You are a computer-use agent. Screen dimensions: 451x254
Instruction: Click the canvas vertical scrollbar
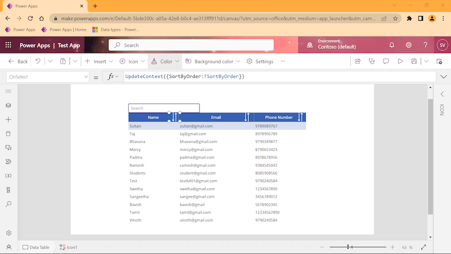[430, 156]
